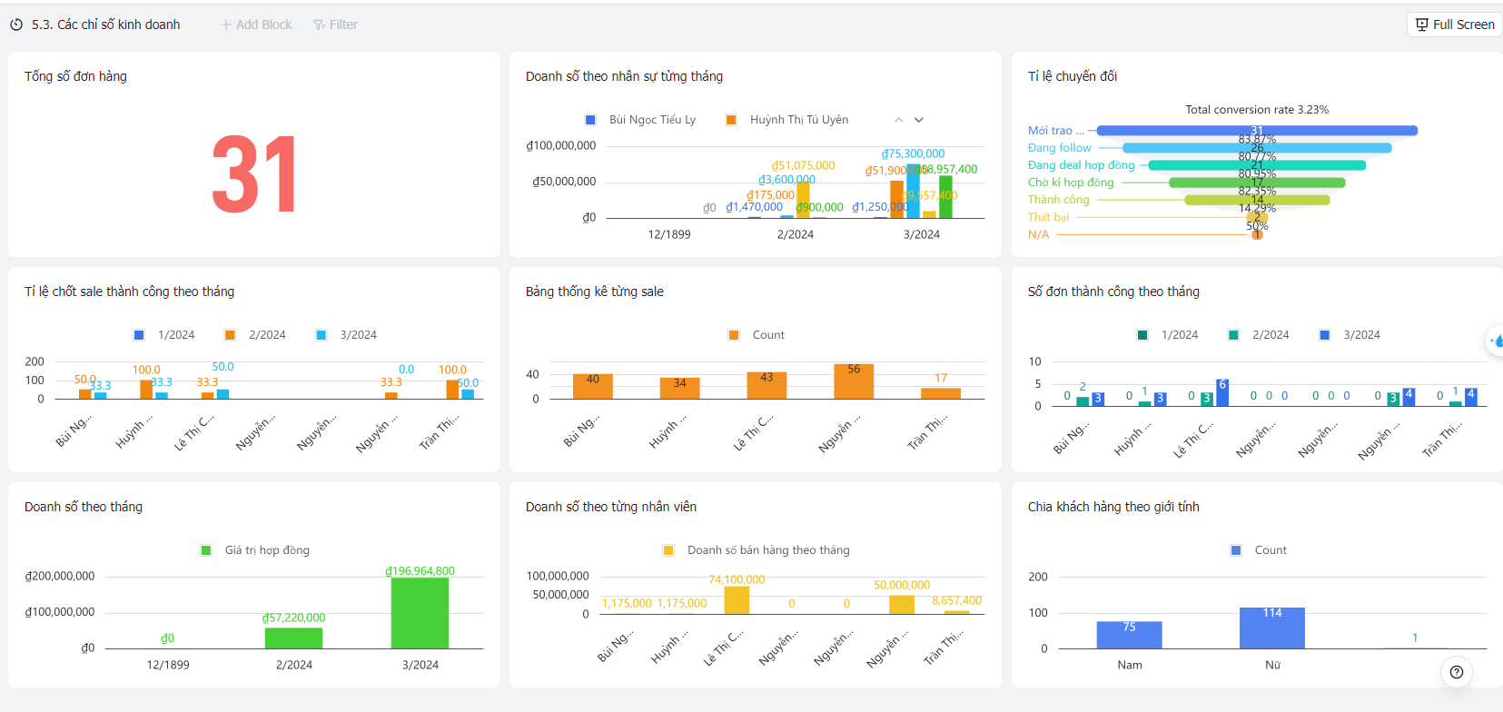Click the orange bar labeled 34
The image size is (1503, 712).
point(680,388)
